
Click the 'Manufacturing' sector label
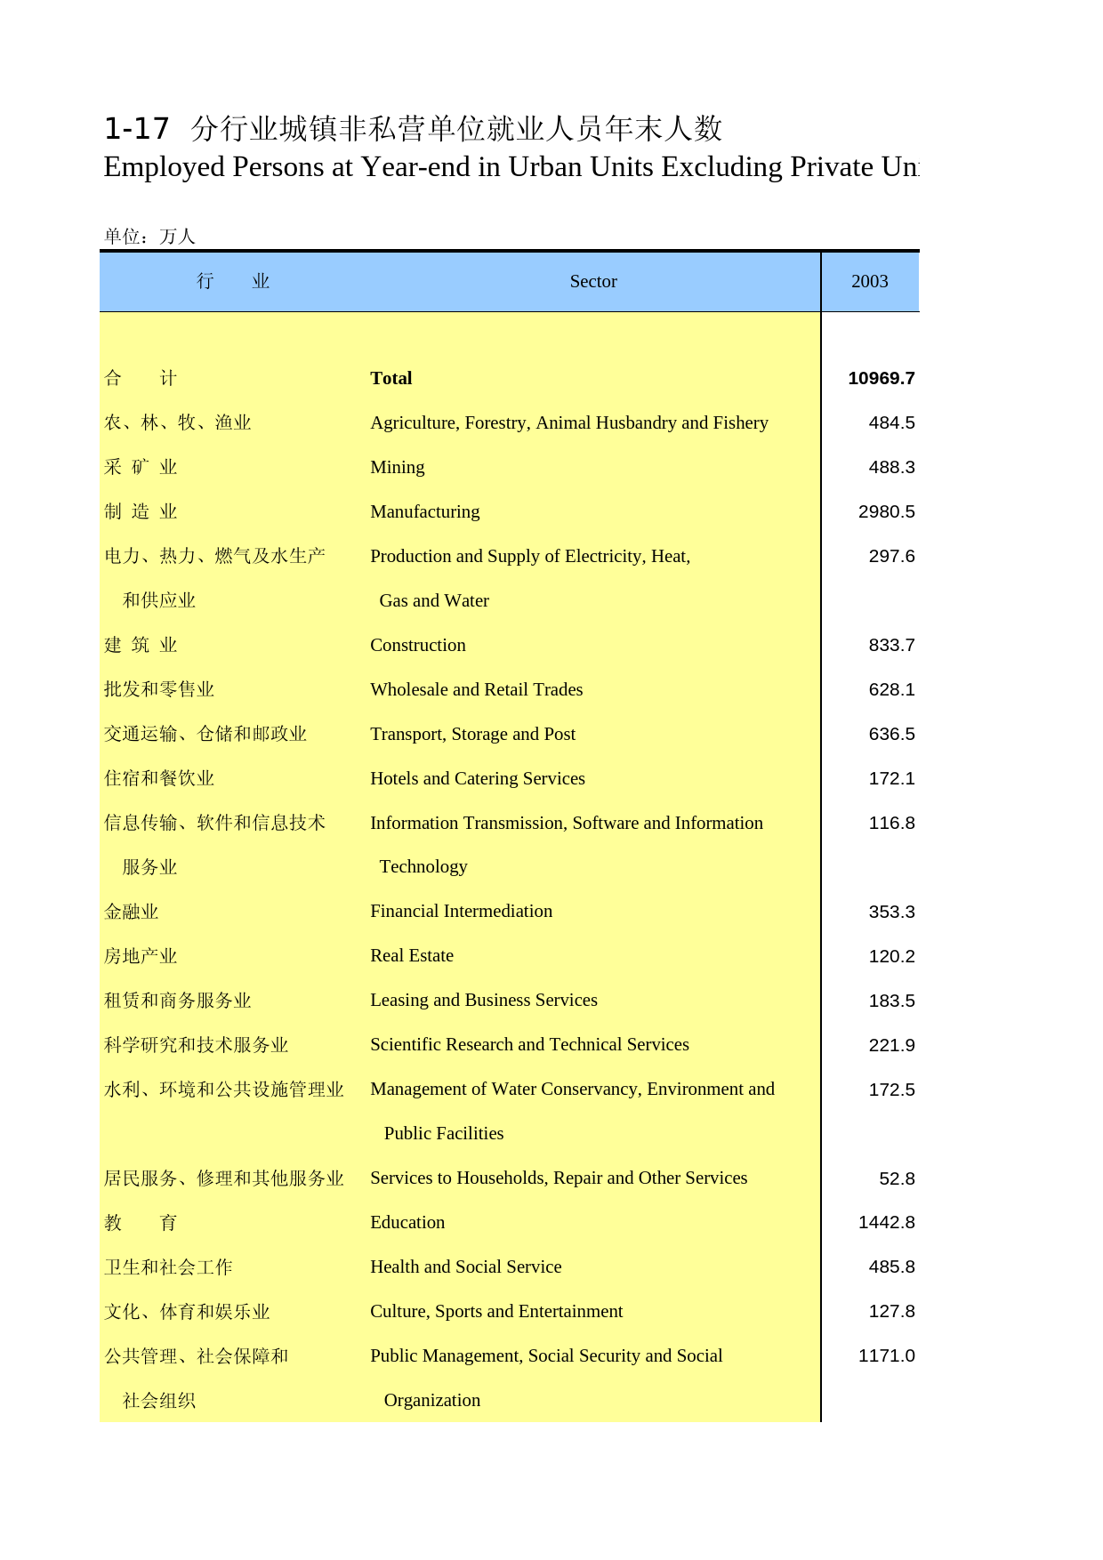(x=424, y=511)
